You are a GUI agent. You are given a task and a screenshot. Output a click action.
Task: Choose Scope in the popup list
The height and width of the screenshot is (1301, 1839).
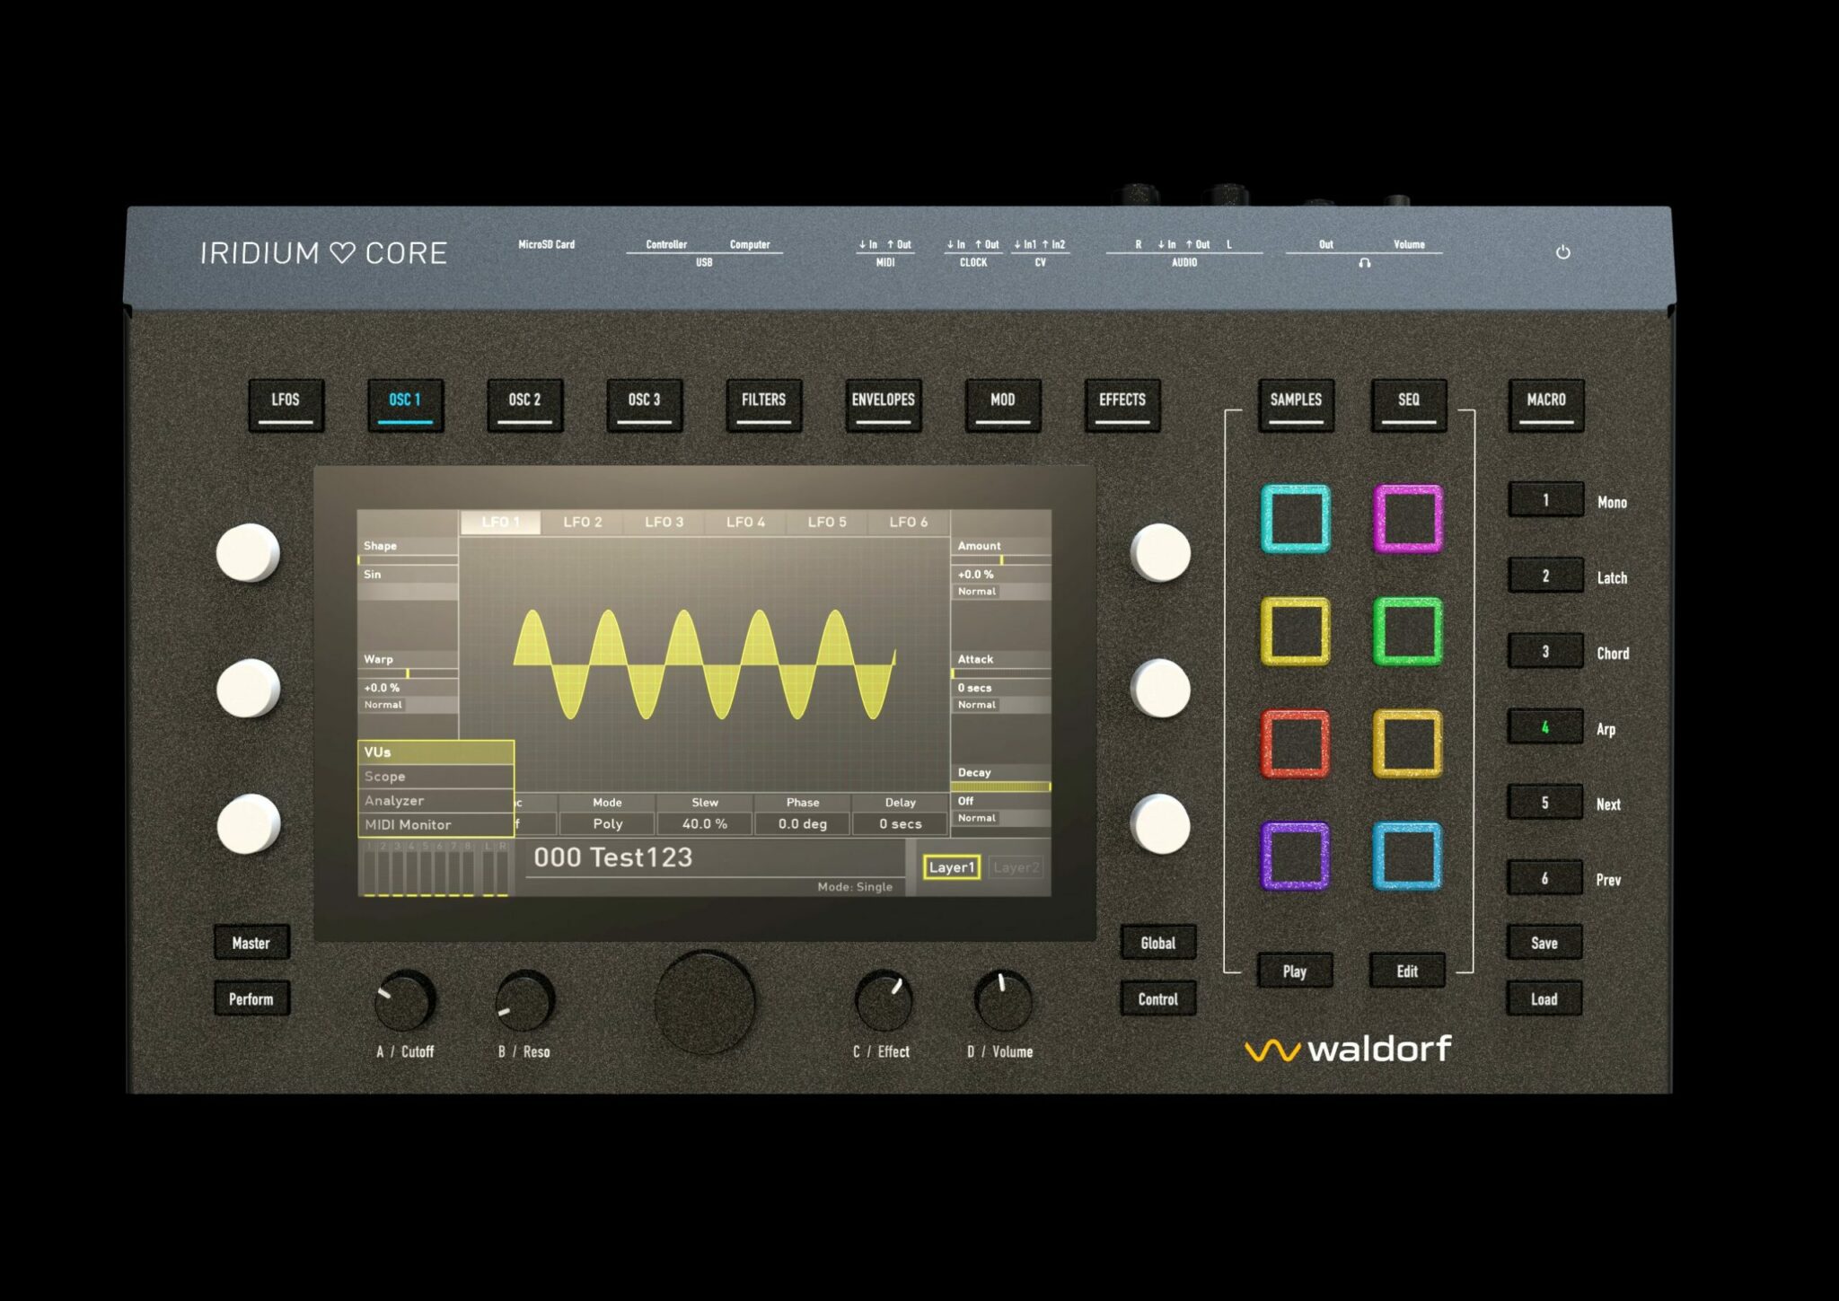point(436,777)
